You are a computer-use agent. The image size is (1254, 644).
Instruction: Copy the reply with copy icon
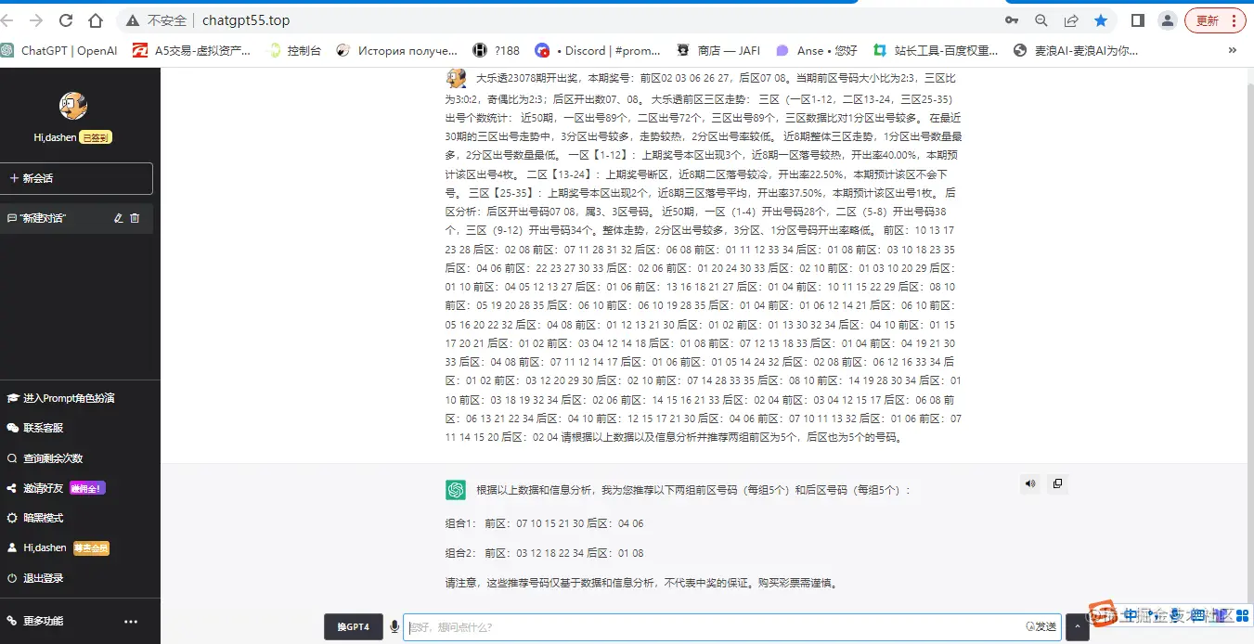(x=1056, y=483)
